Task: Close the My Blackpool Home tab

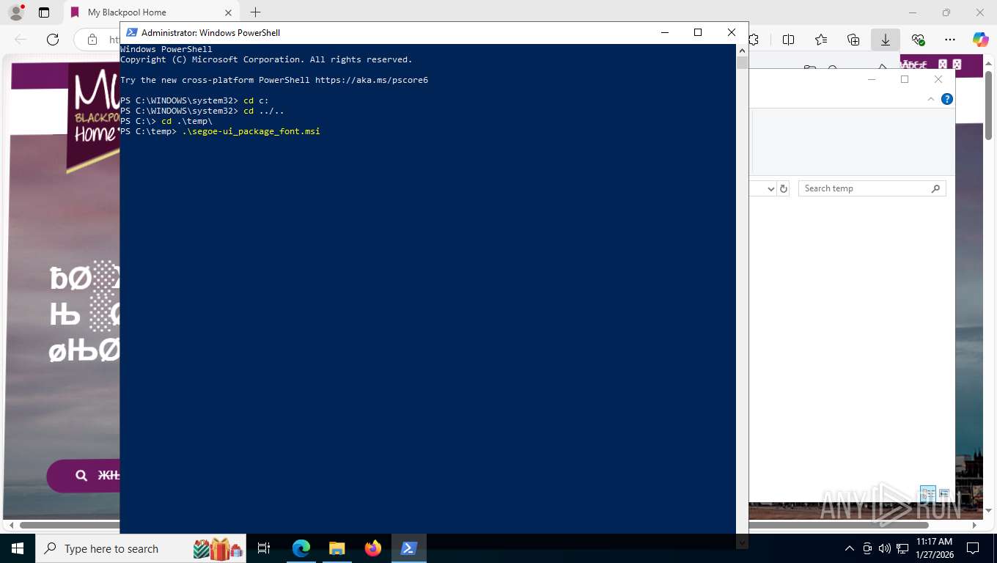Action: (228, 12)
